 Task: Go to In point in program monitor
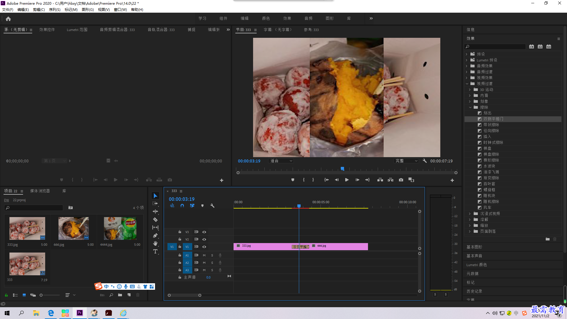[x=326, y=180]
